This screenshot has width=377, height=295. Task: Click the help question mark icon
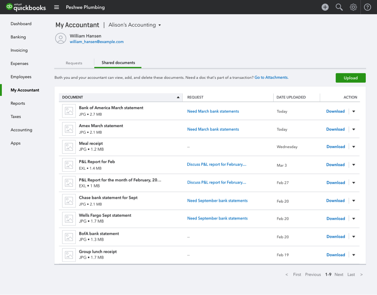point(367,7)
